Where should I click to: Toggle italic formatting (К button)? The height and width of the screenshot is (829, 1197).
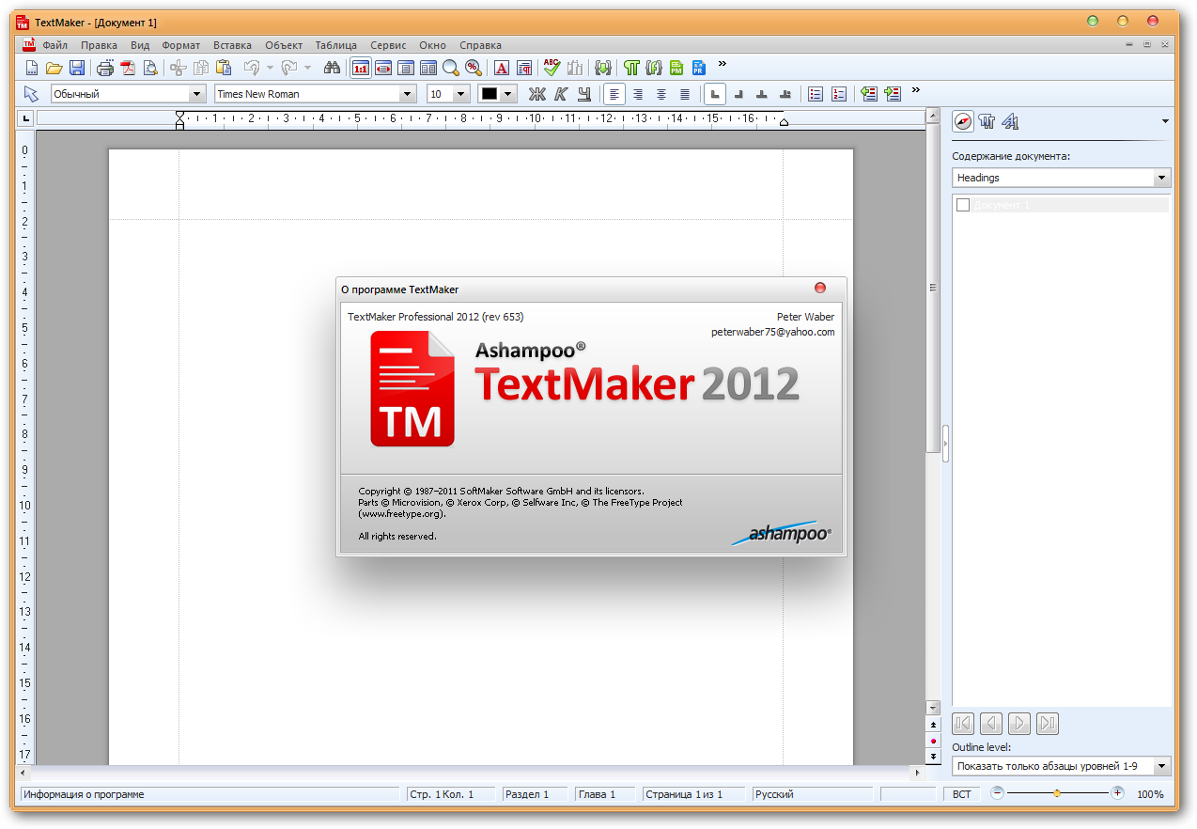(x=561, y=94)
